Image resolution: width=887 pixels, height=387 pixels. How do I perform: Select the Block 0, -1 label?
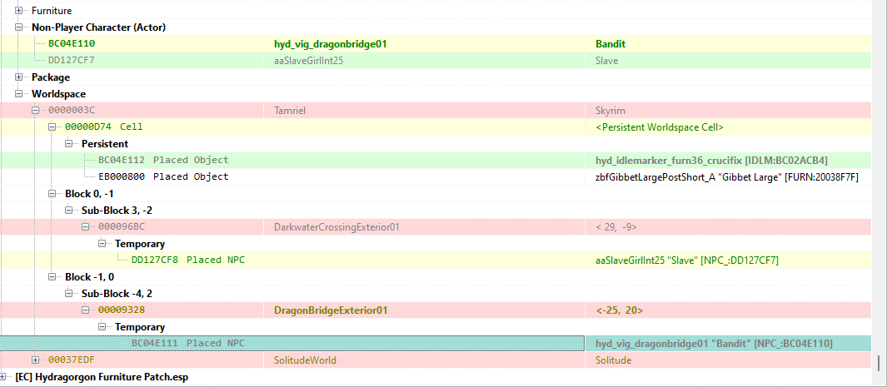[89, 194]
